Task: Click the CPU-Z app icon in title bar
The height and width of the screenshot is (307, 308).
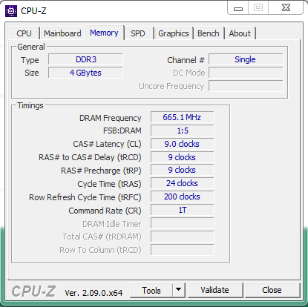Action: [11, 11]
